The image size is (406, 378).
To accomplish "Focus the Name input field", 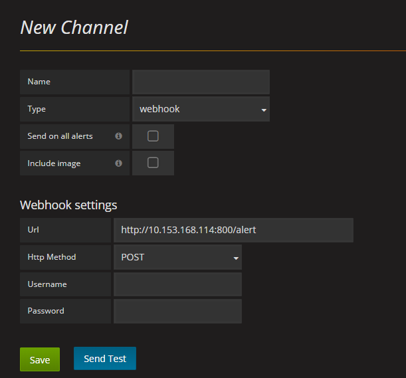I will [x=201, y=82].
